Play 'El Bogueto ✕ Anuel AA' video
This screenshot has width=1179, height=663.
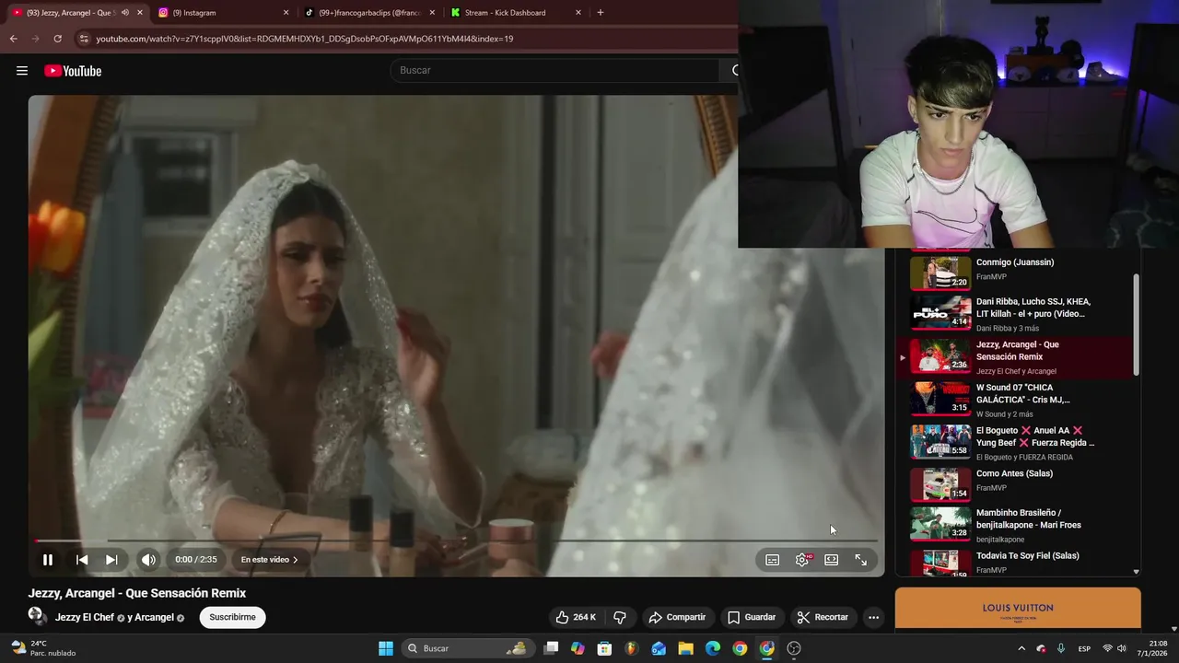tap(1015, 442)
